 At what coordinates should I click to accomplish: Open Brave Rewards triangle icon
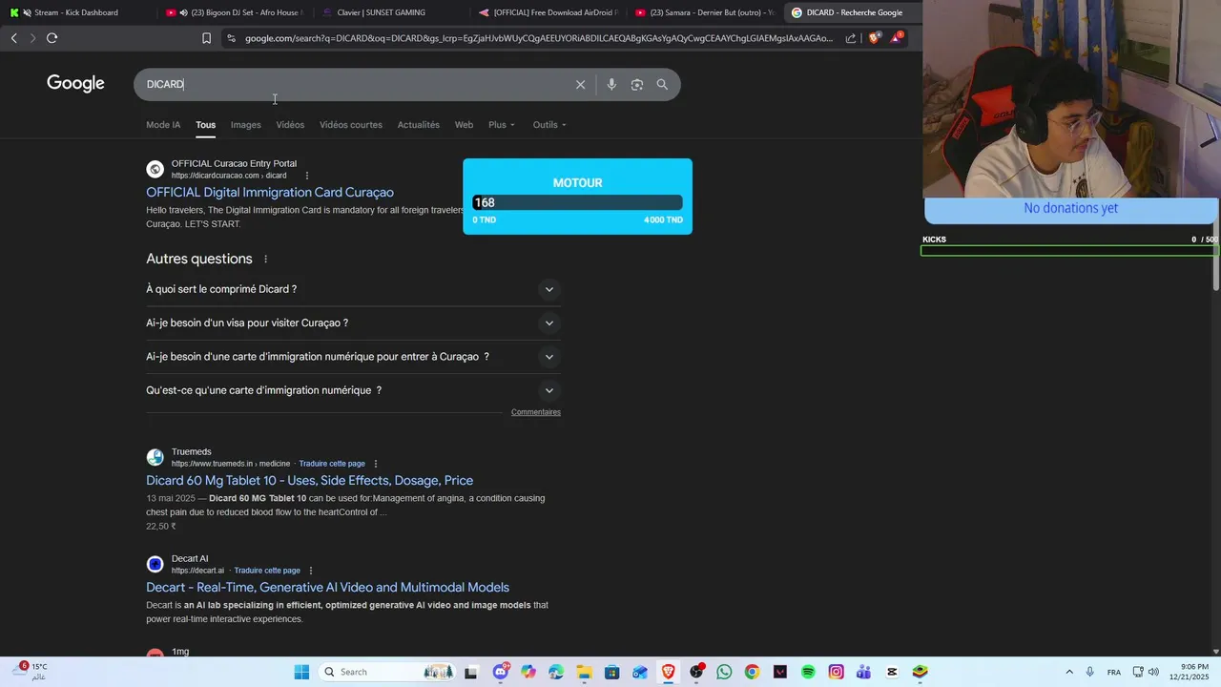click(x=897, y=38)
